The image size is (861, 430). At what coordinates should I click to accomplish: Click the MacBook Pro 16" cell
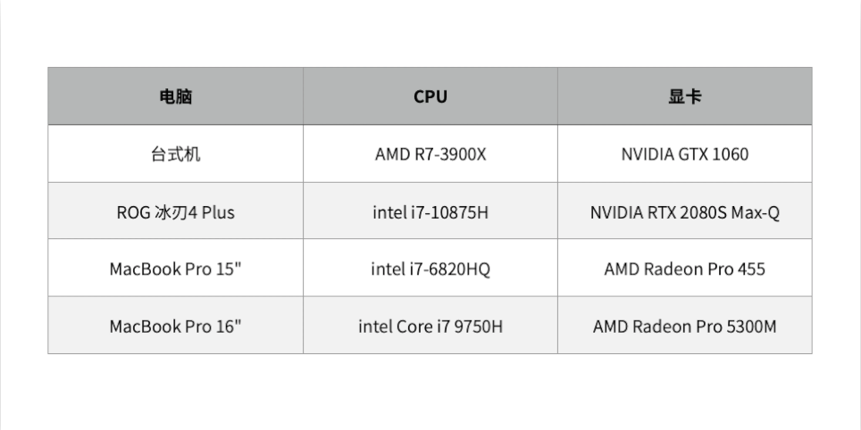tap(175, 327)
